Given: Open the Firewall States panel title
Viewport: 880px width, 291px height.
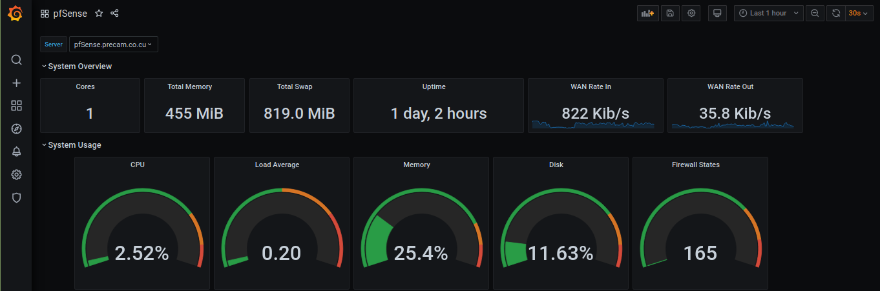Looking at the screenshot, I should (696, 165).
